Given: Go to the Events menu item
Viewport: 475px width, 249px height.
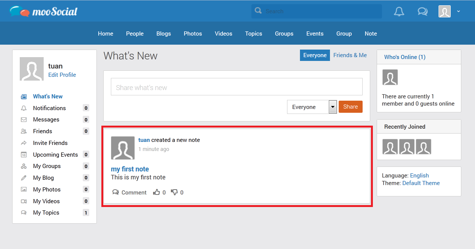Looking at the screenshot, I should point(315,34).
